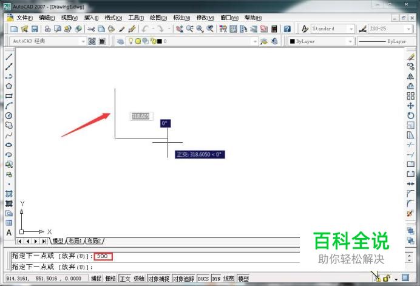Open the 绘图(D) menu
The width and height of the screenshot is (420, 286).
tap(158, 18)
